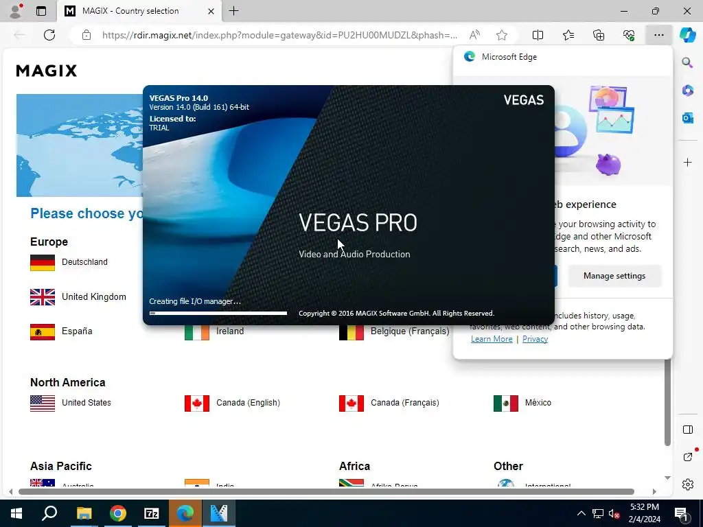Click the address bar URL
703x527 pixels.
[279, 35]
